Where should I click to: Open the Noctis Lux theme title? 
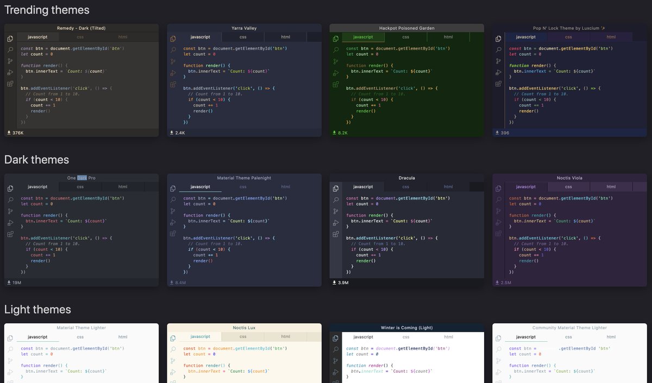(244, 327)
